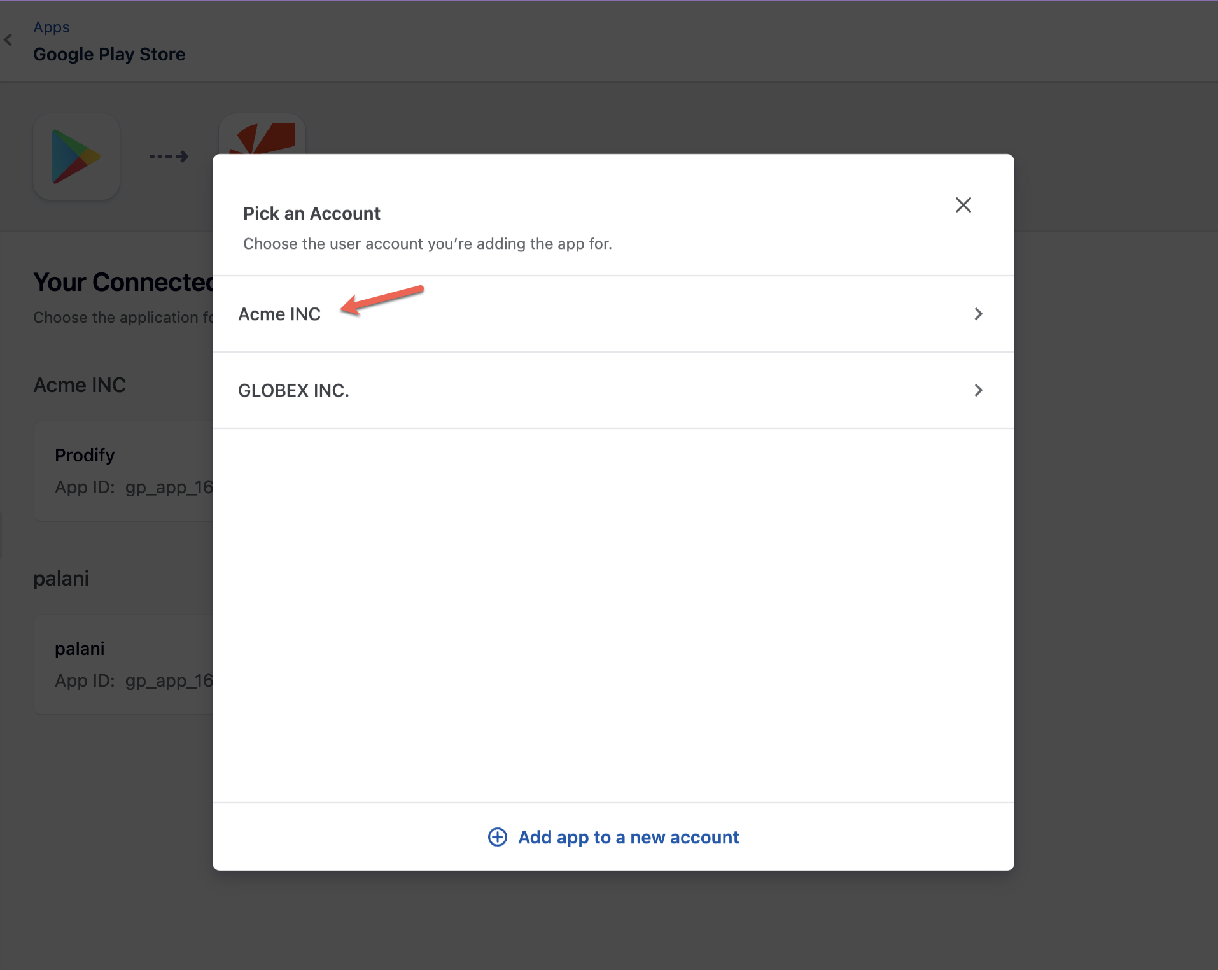Click the palani section heading

61,579
